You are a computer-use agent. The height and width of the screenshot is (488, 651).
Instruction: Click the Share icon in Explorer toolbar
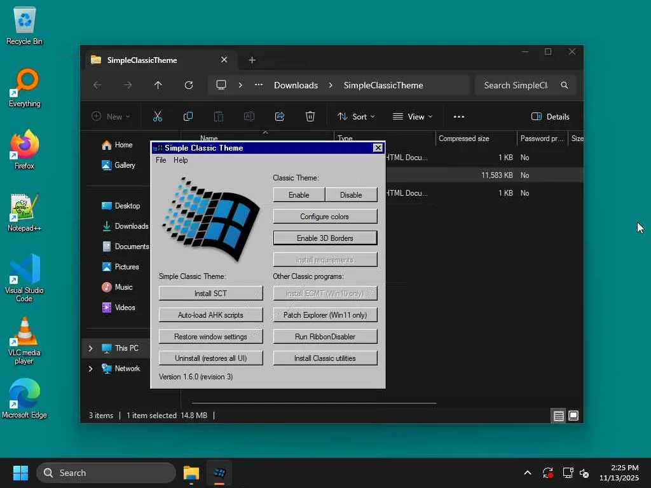(x=280, y=117)
